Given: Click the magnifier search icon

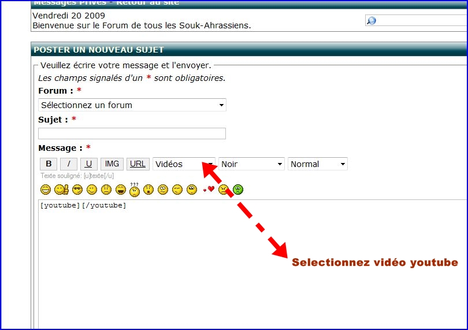Looking at the screenshot, I should point(372,21).
